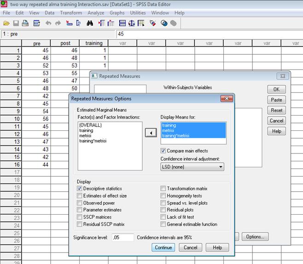
Task: Click Help in Repeated Measures dialog
Action: pyautogui.click(x=277, y=131)
